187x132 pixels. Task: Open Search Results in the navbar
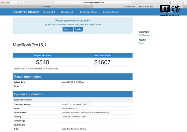pyautogui.click(x=111, y=12)
